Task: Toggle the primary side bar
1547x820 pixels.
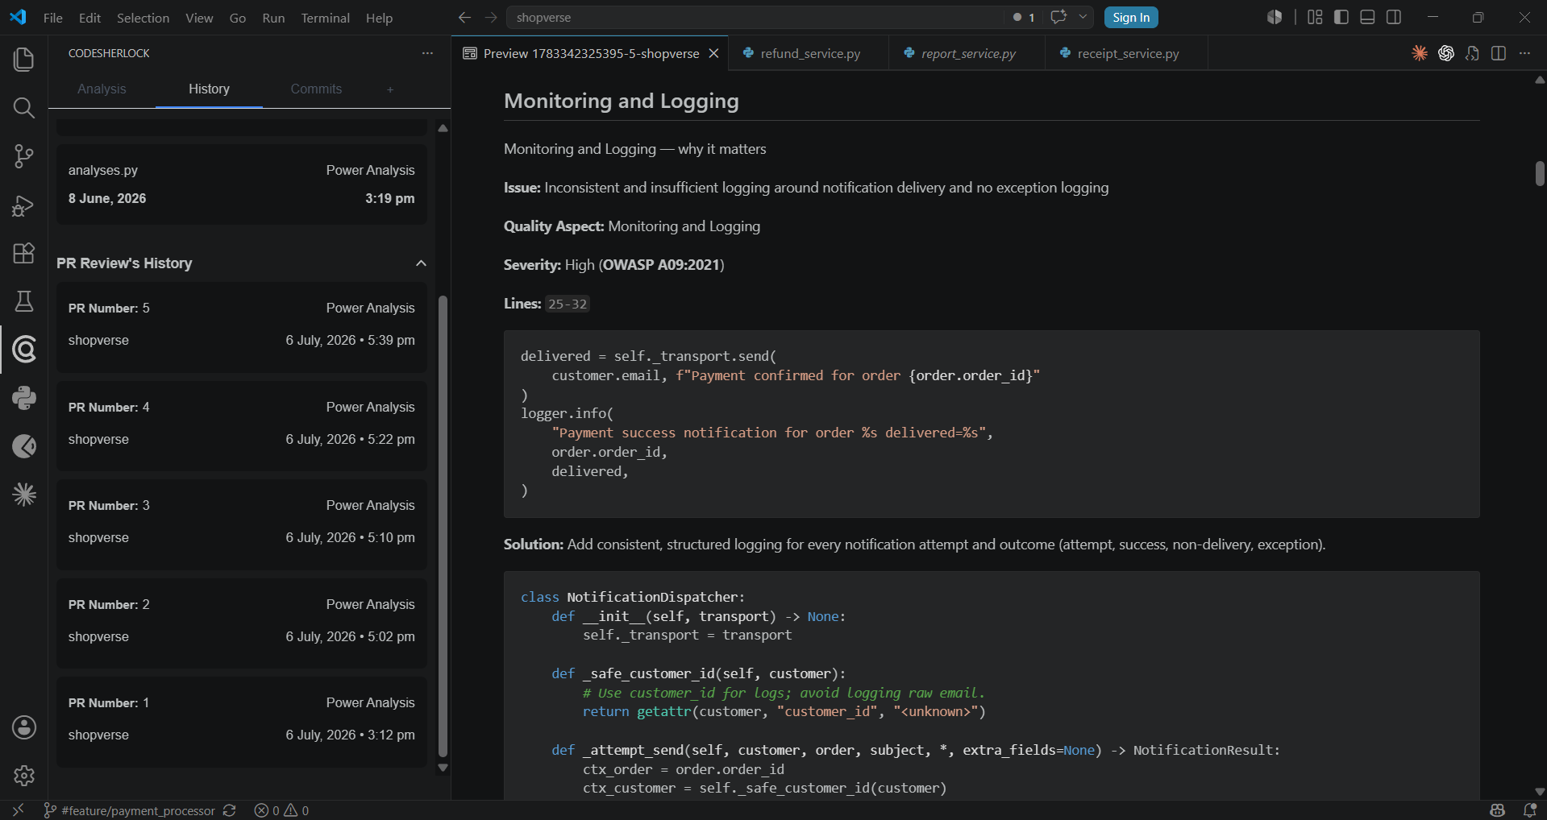Action: 1341,17
